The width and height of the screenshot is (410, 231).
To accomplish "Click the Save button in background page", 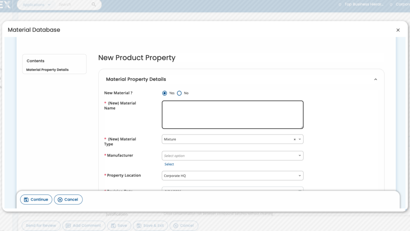I will pos(119,226).
